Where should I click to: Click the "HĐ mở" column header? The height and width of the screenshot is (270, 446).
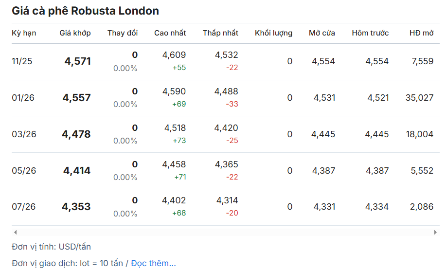coord(421,33)
